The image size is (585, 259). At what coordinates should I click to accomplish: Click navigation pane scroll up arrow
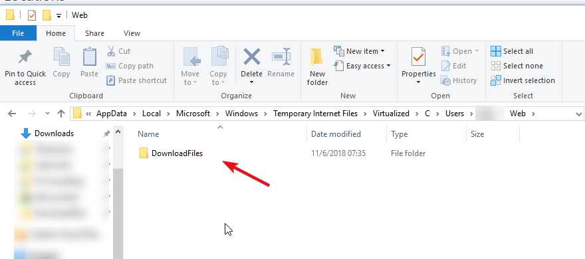point(118,132)
